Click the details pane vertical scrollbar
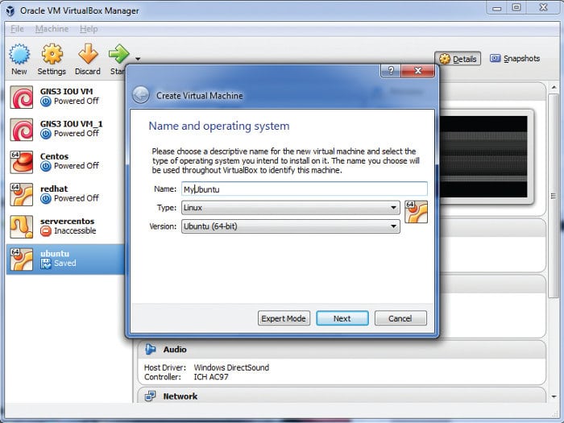 pos(554,196)
